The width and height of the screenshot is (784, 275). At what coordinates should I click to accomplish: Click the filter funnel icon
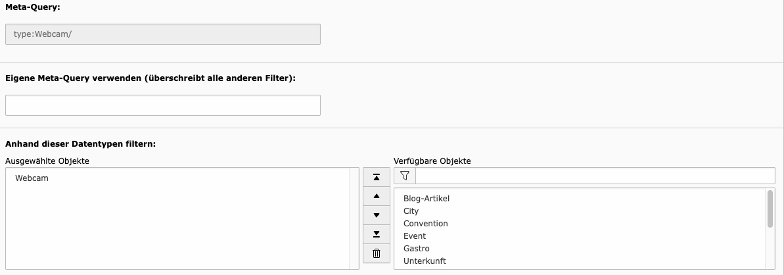[405, 176]
